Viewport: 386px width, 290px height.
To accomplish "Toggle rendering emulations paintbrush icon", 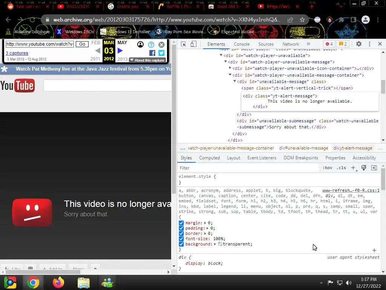I will pos(364,168).
